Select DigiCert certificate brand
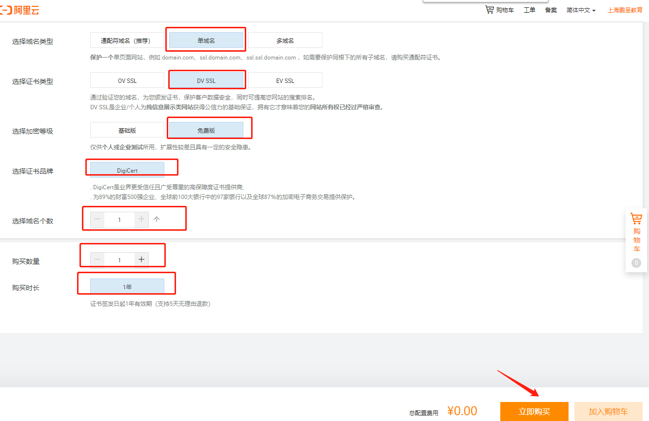This screenshot has height=421, width=649. point(127,170)
